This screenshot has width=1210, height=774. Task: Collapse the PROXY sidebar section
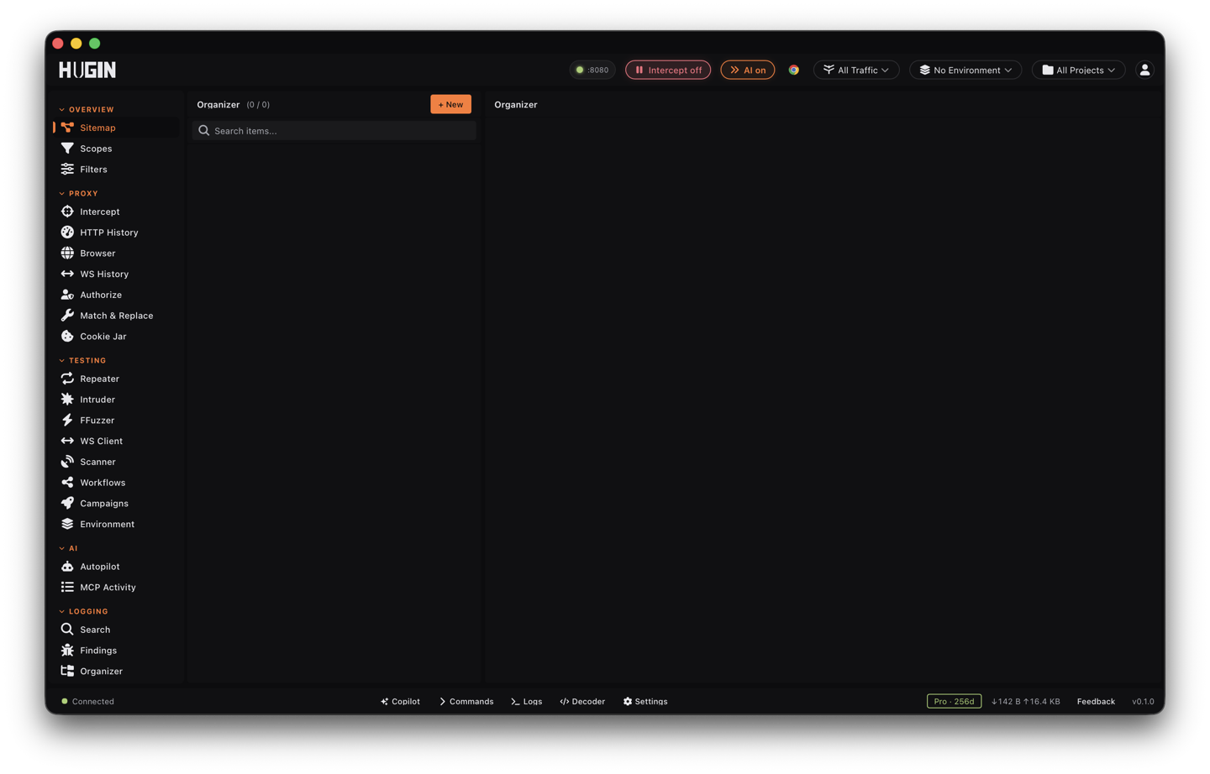(78, 193)
